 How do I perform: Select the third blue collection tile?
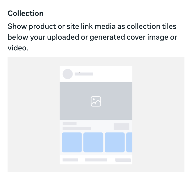[x=115, y=142]
